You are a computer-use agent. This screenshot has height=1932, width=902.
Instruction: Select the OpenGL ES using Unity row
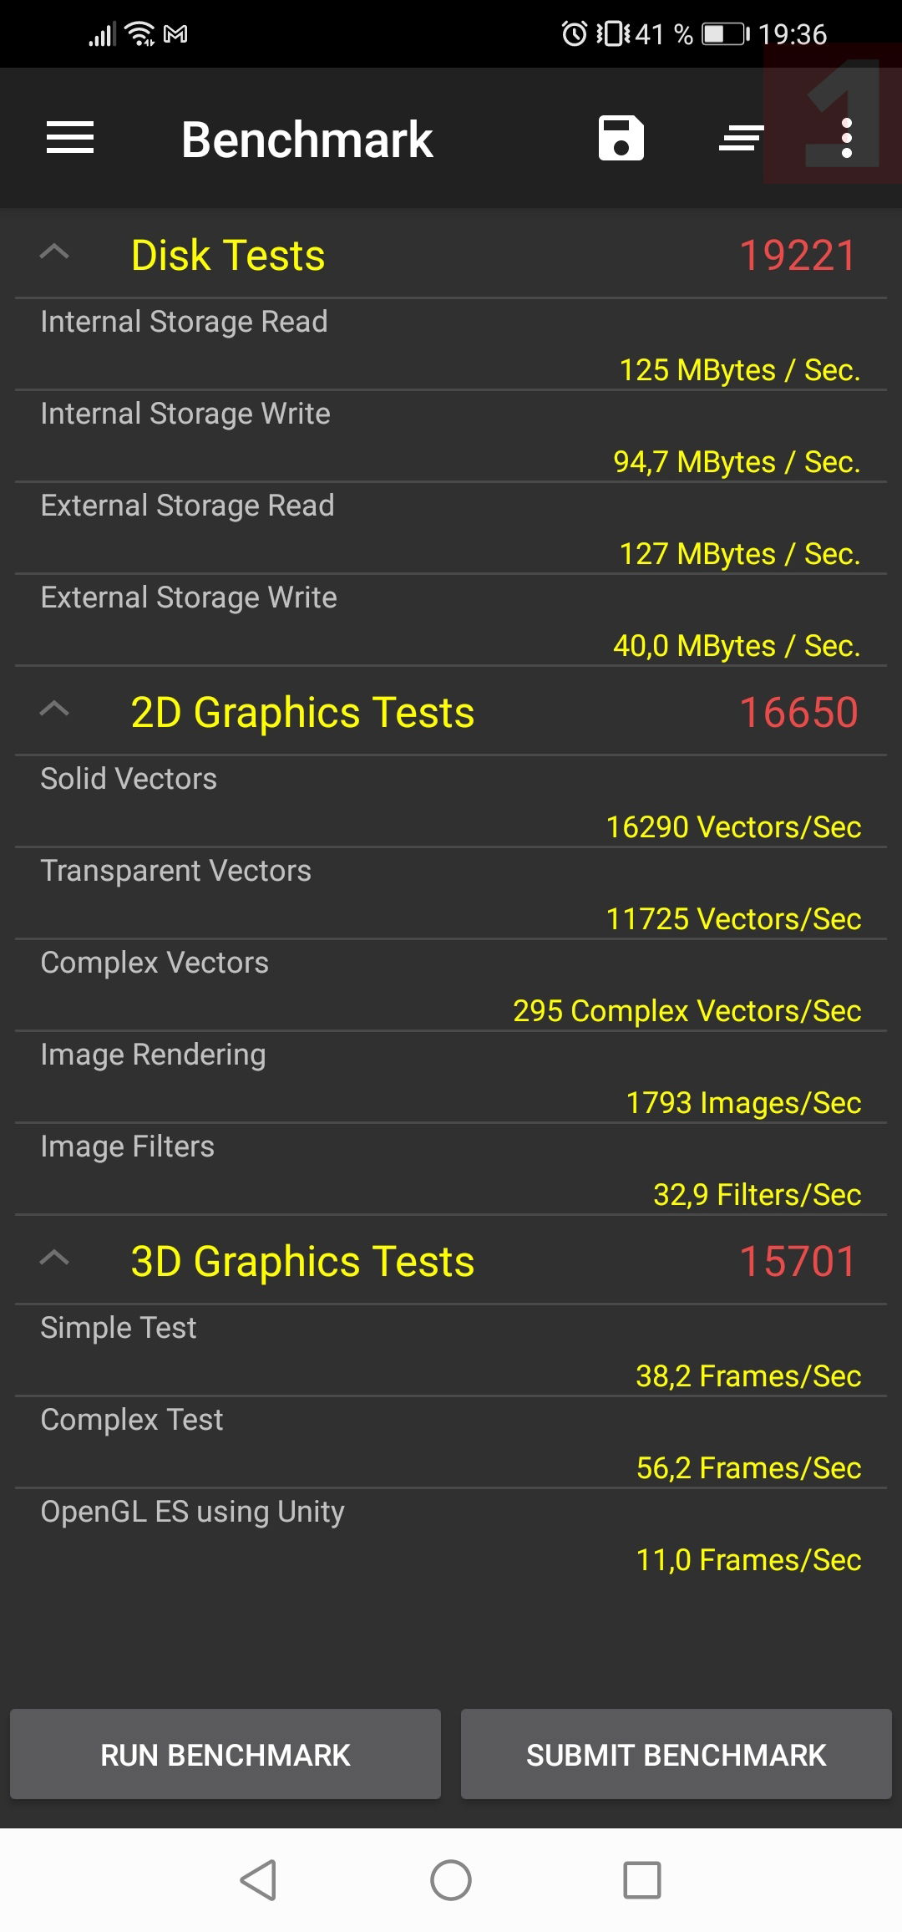pos(451,1534)
